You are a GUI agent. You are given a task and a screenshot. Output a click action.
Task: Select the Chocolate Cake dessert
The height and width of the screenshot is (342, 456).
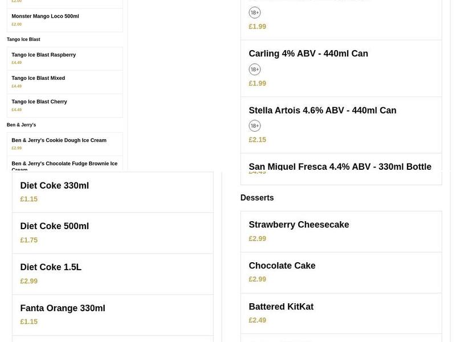click(341, 272)
